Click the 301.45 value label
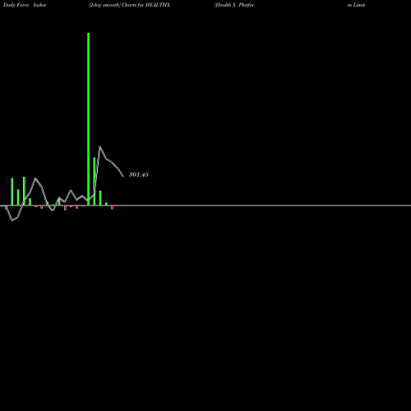Viewport: 411px width, 411px height. coord(139,174)
